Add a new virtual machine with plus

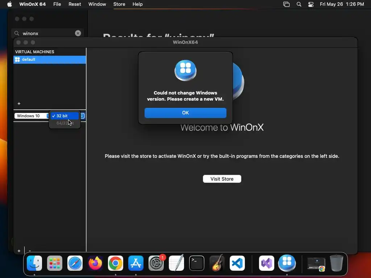click(19, 104)
